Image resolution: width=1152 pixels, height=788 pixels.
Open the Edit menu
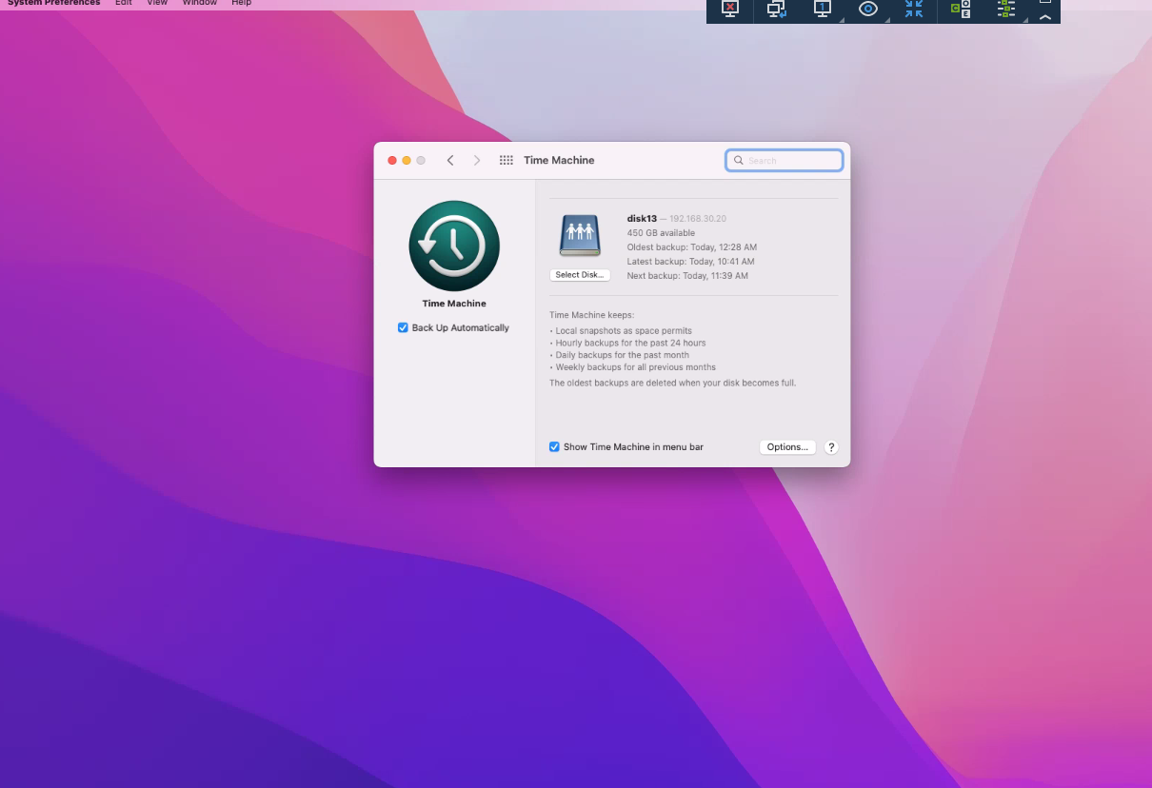(x=124, y=3)
